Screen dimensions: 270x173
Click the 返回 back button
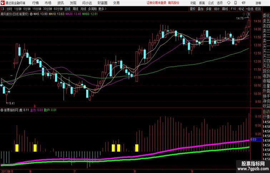click(x=258, y=9)
